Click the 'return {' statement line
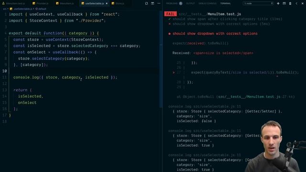 22,90
